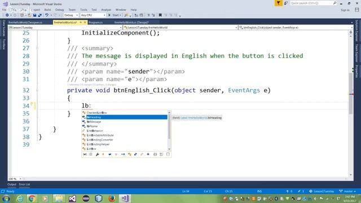This screenshot has height=203, width=361.
Task: Click the pending changes pencil indicator in status bar
Action: [x=301, y=191]
